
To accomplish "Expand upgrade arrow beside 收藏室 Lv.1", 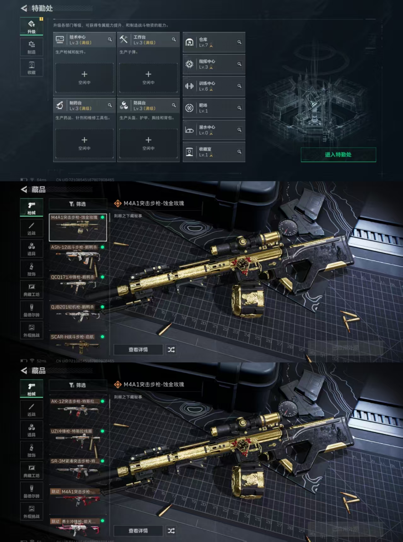I will tap(211, 156).
